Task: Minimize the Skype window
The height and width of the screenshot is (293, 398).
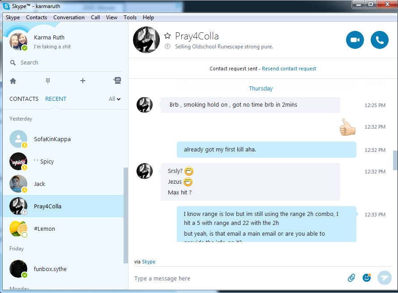Action: [x=359, y=4]
